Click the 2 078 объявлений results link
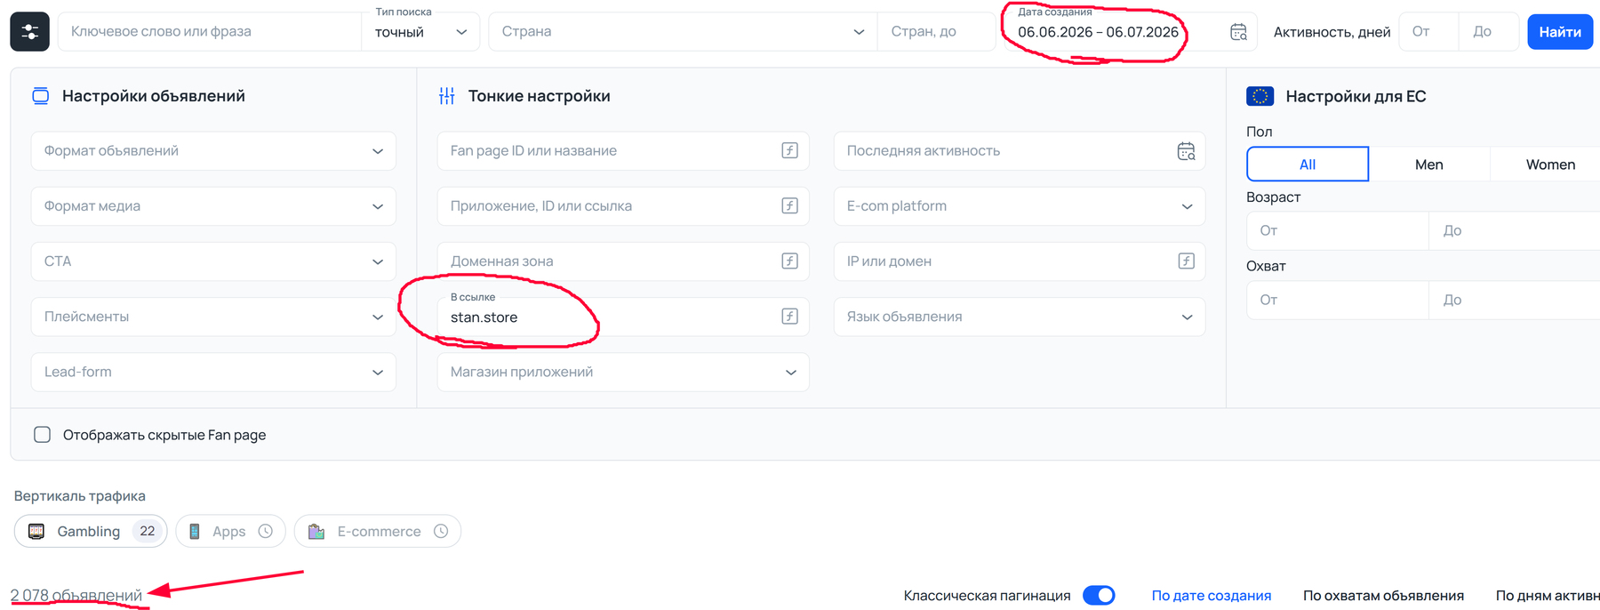This screenshot has height=610, width=1600. [76, 595]
